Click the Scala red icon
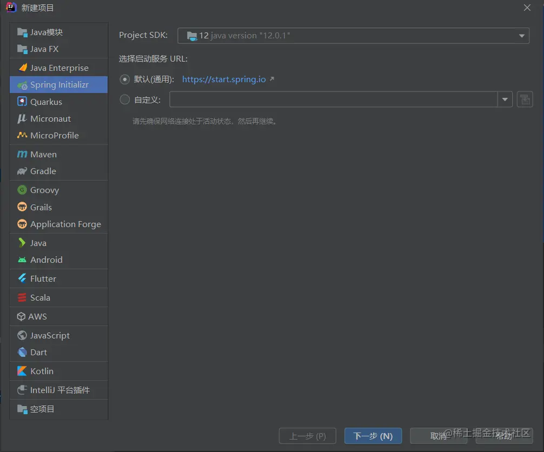Viewport: 544px width, 452px height. (22, 297)
